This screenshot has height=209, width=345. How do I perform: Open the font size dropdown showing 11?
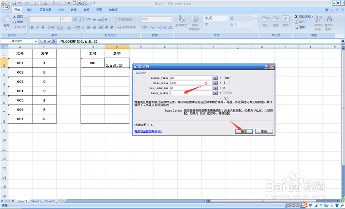pos(70,19)
